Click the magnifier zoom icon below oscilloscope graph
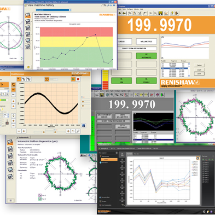 pyautogui.click(x=78, y=131)
